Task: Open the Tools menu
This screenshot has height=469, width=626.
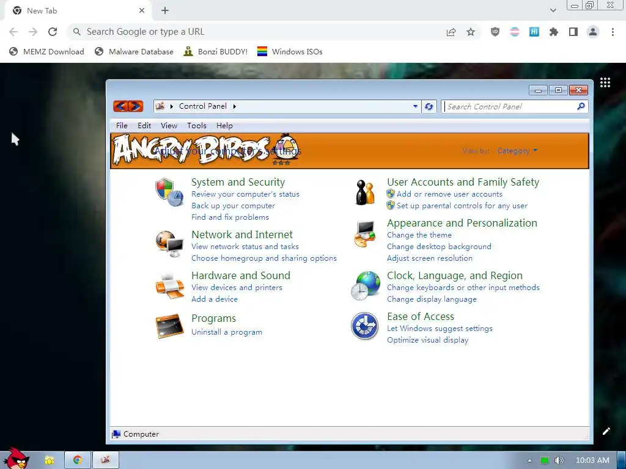Action: pos(197,126)
